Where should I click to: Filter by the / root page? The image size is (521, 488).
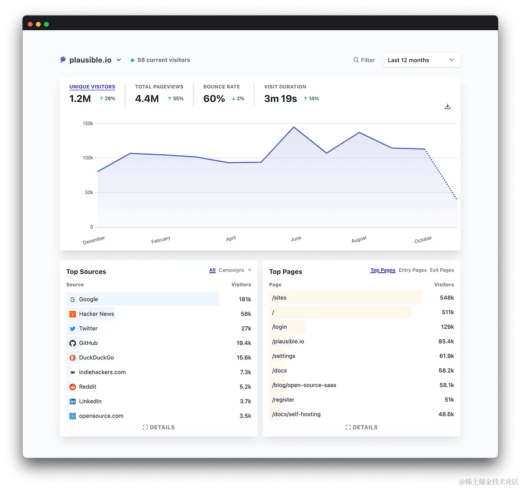[x=273, y=312]
